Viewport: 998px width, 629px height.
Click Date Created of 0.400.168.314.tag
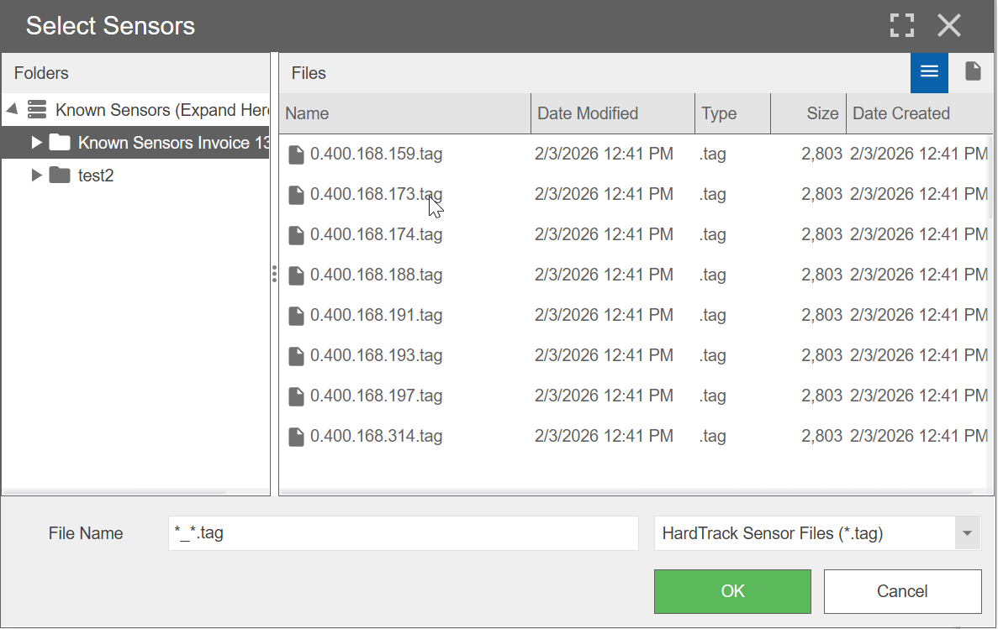919,437
